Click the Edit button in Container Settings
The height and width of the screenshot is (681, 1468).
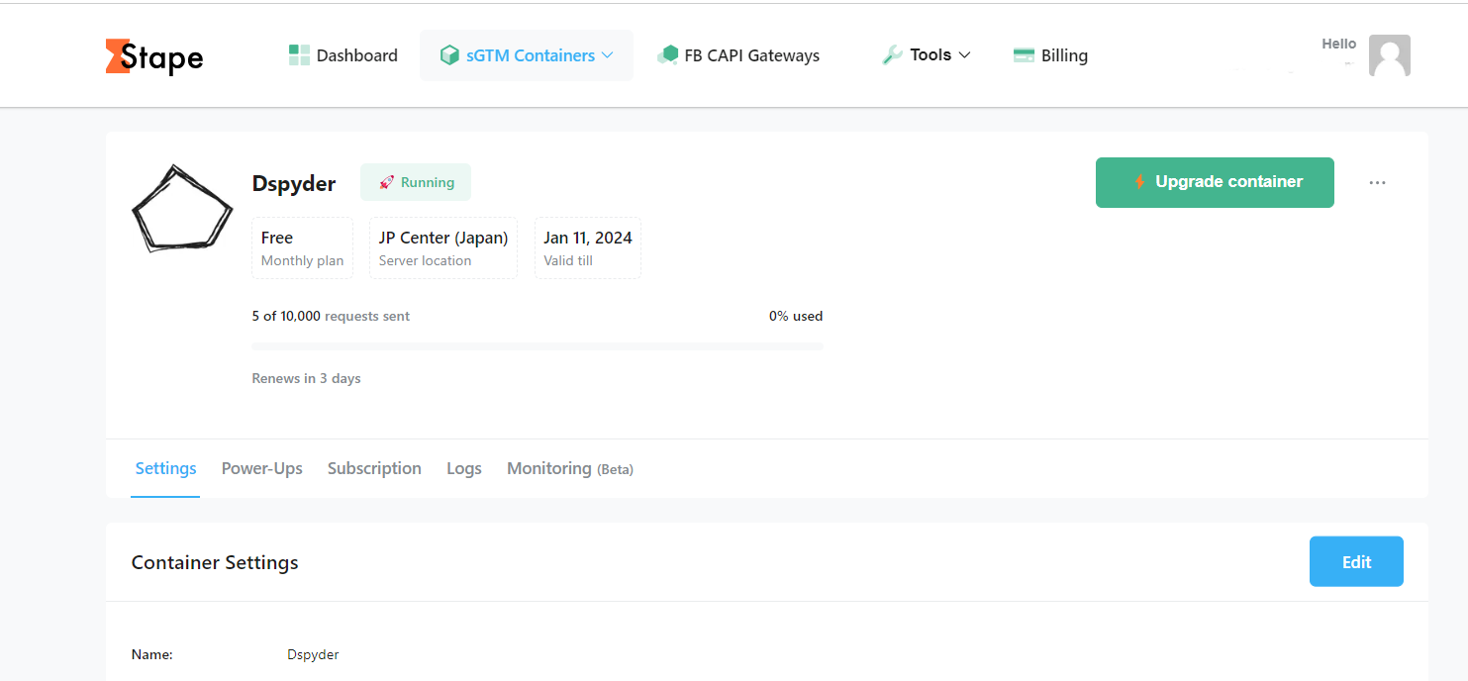(x=1356, y=561)
